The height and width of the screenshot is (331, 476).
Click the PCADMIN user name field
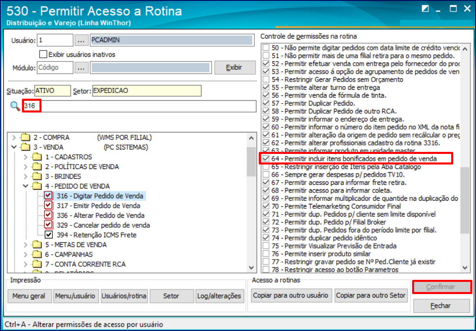click(172, 40)
